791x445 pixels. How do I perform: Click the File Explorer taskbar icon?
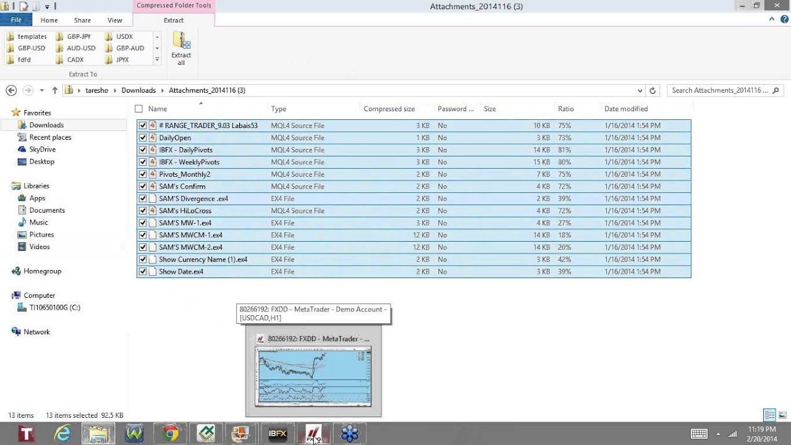point(98,434)
